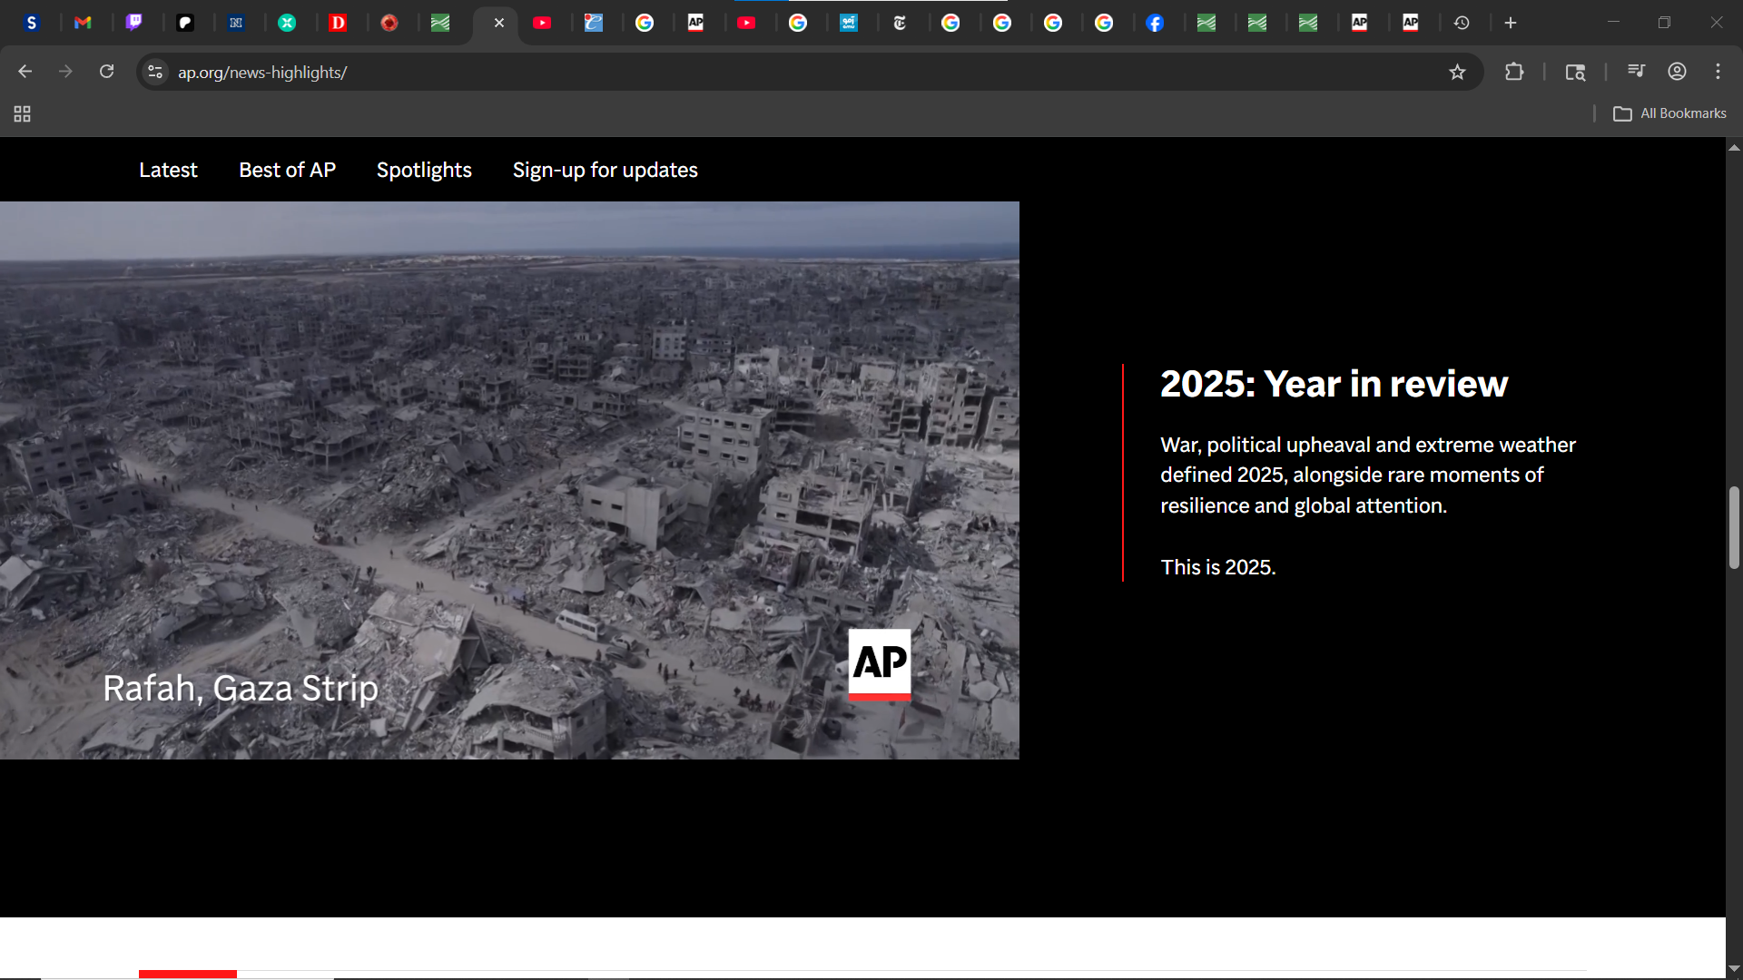1743x980 pixels.
Task: Open the All Bookmarks folder
Action: [1669, 113]
